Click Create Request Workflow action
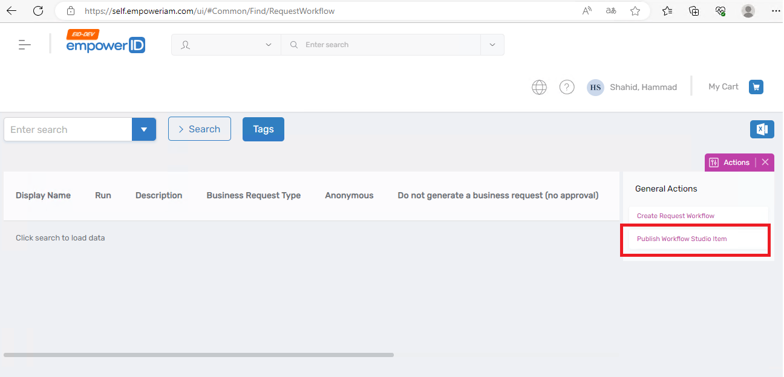 point(698,216)
